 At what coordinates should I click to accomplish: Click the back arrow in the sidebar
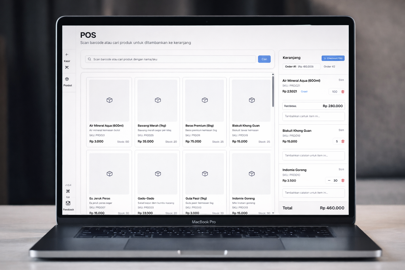[67, 55]
